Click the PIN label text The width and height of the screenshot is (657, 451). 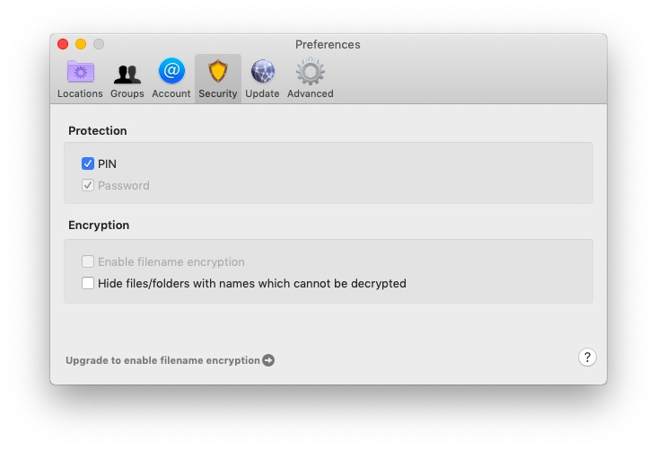(x=107, y=164)
